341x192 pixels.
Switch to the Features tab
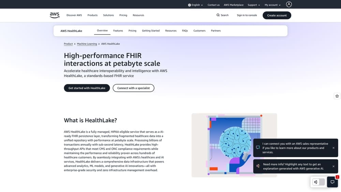tap(118, 31)
